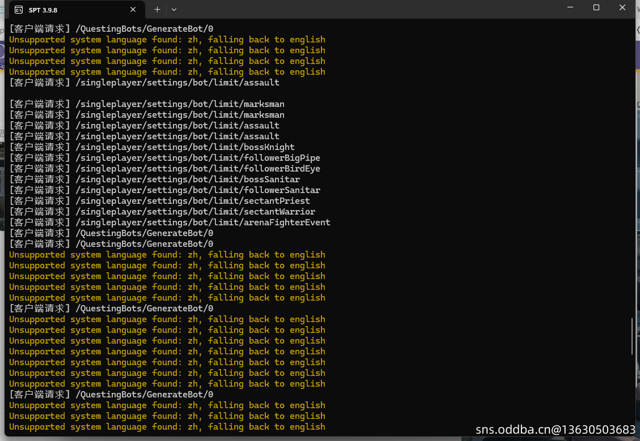The height and width of the screenshot is (441, 640).
Task: Click the sectantPriest request line
Action: pos(159,201)
